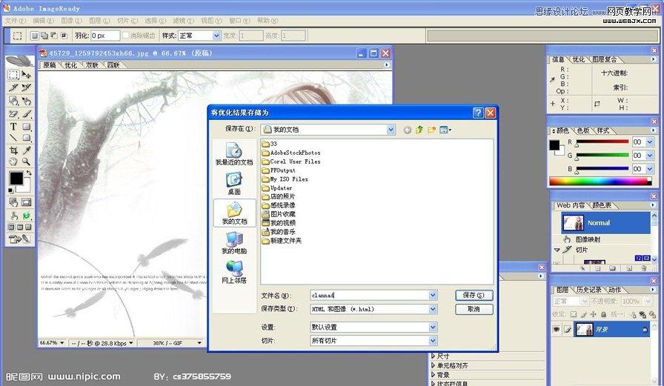Toggle slice visibility in toolbox
664x386 pixels.
pyautogui.click(x=26, y=202)
